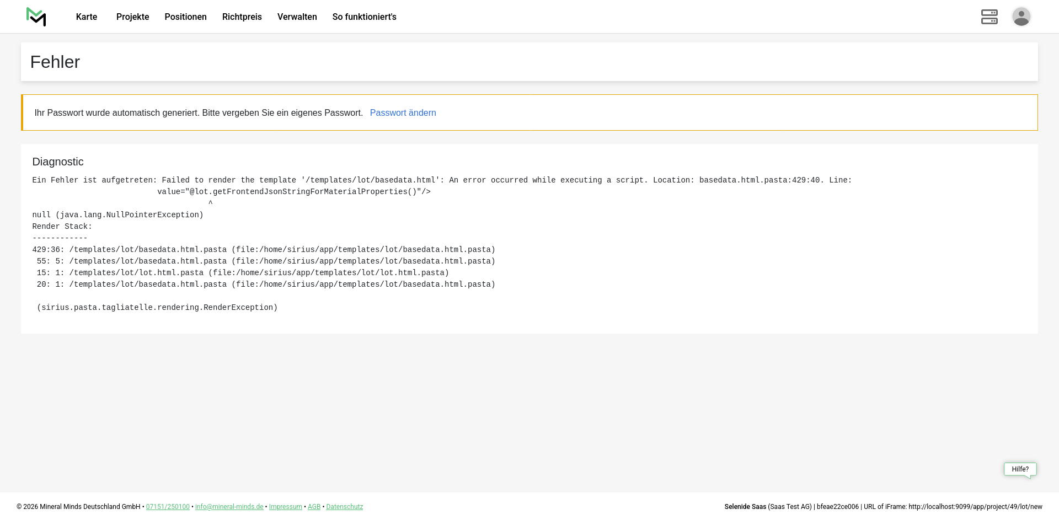This screenshot has height=520, width=1059.
Task: Open the user profile avatar
Action: coord(1021,17)
